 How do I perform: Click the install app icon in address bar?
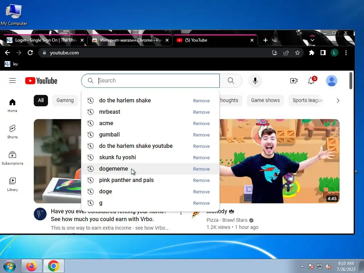tap(275, 53)
